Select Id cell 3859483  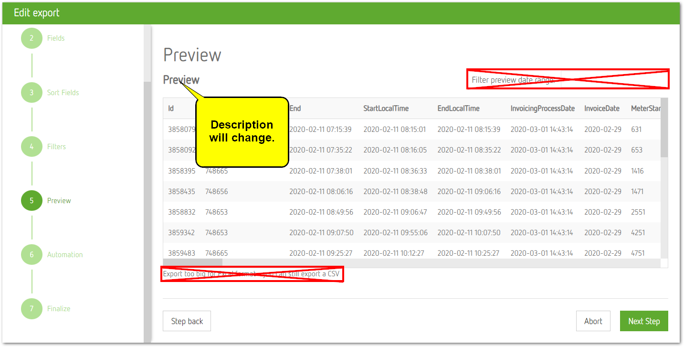(x=181, y=253)
